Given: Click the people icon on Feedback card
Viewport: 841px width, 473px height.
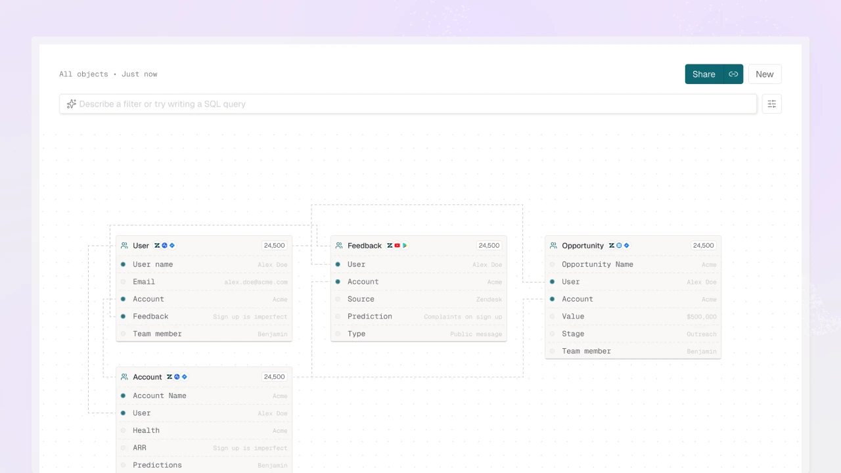Looking at the screenshot, I should pos(339,246).
